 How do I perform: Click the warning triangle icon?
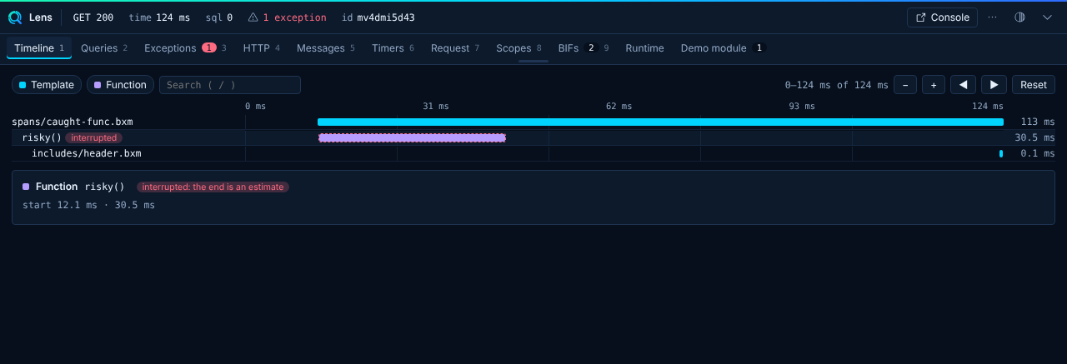(253, 17)
